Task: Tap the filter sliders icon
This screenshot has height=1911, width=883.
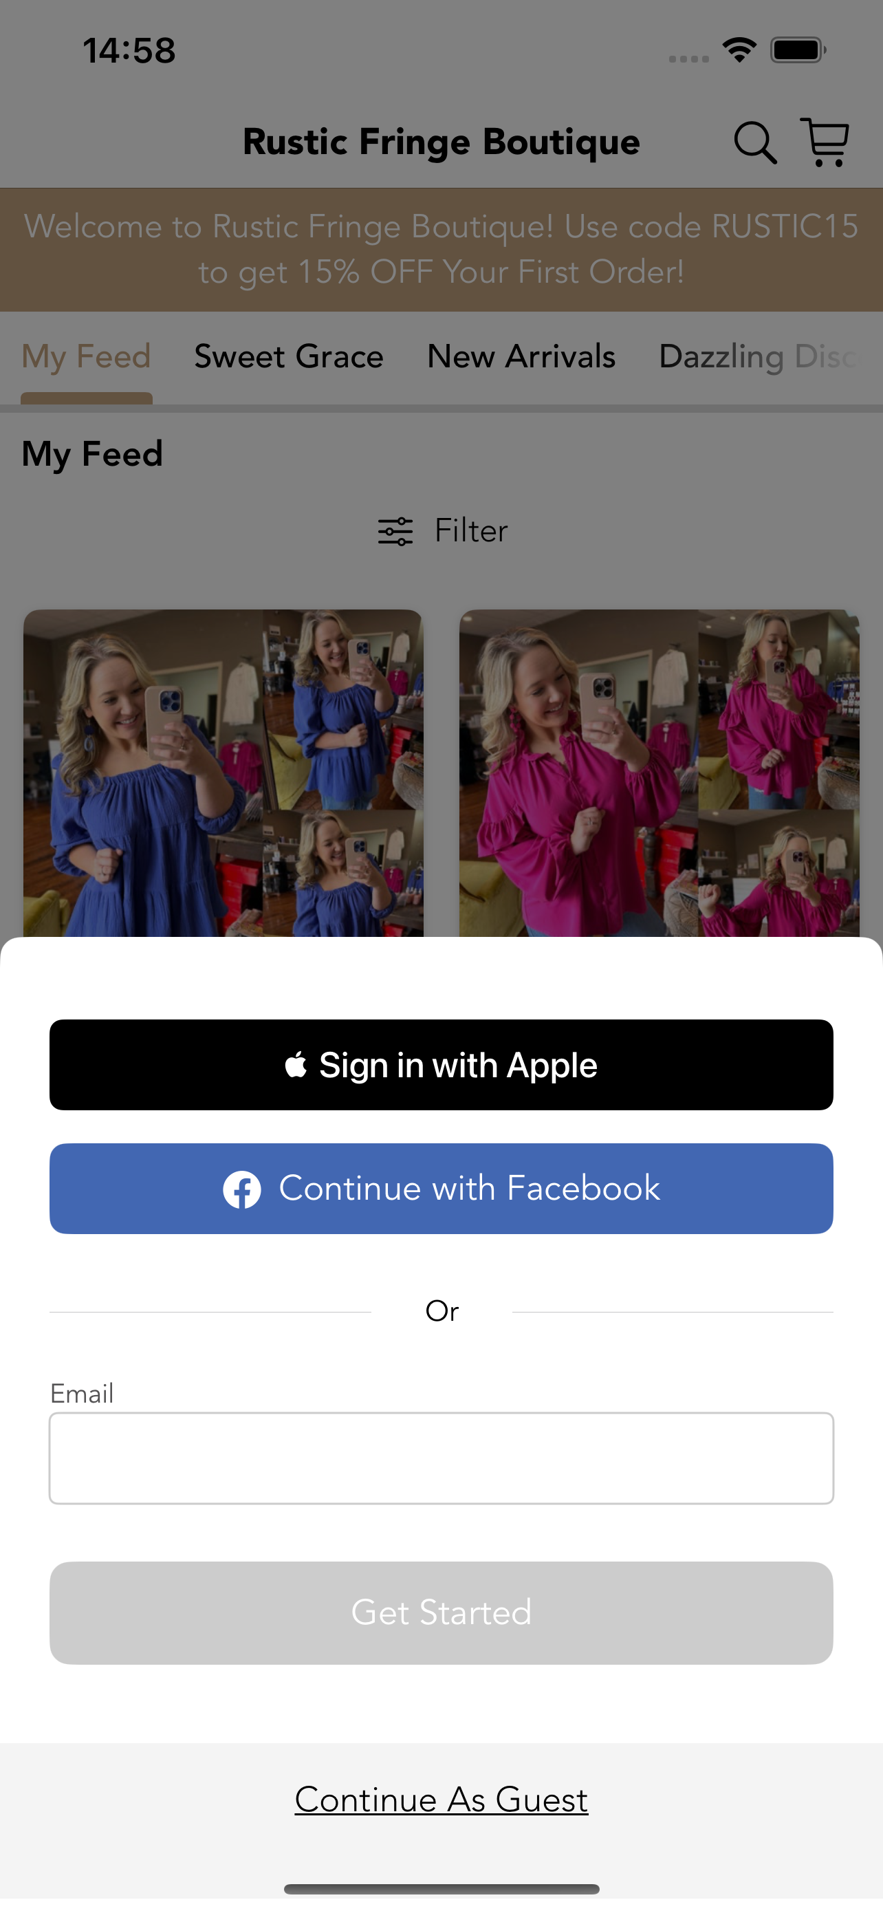Action: (x=395, y=531)
